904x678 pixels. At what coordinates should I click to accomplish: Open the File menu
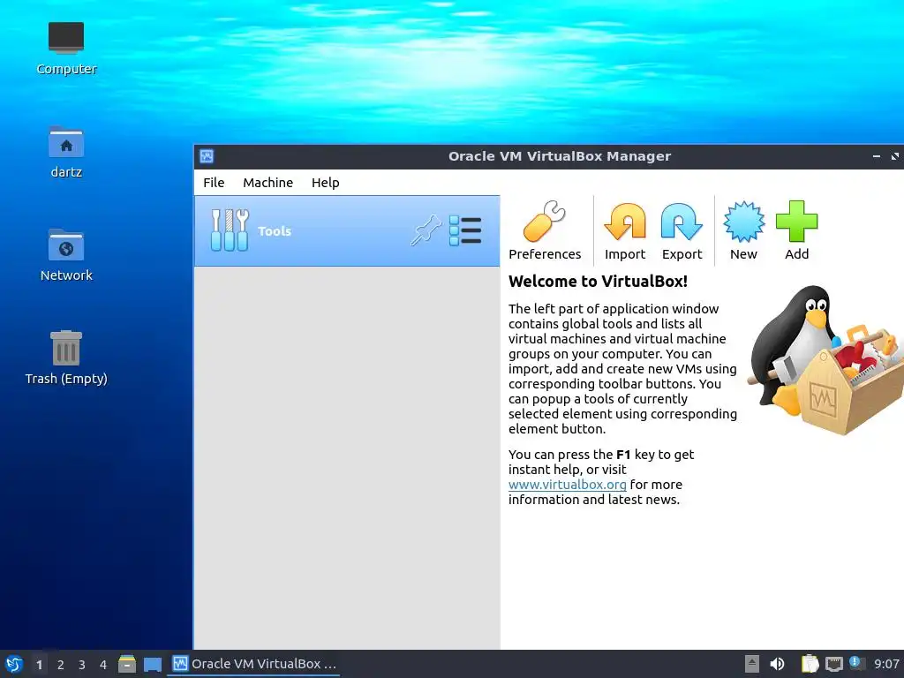click(x=214, y=182)
